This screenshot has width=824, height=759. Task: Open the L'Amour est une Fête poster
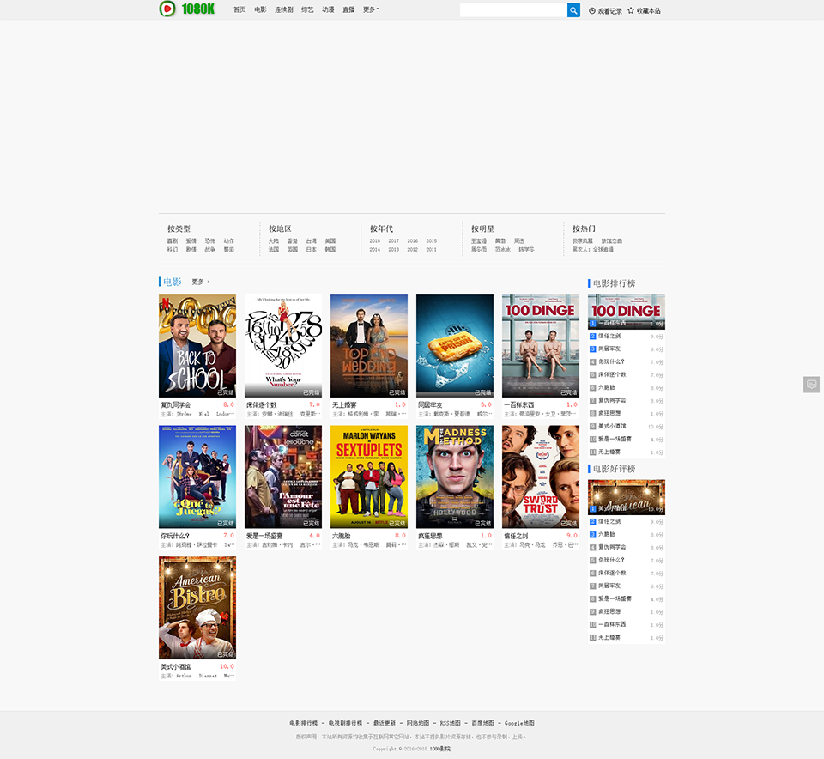click(283, 477)
